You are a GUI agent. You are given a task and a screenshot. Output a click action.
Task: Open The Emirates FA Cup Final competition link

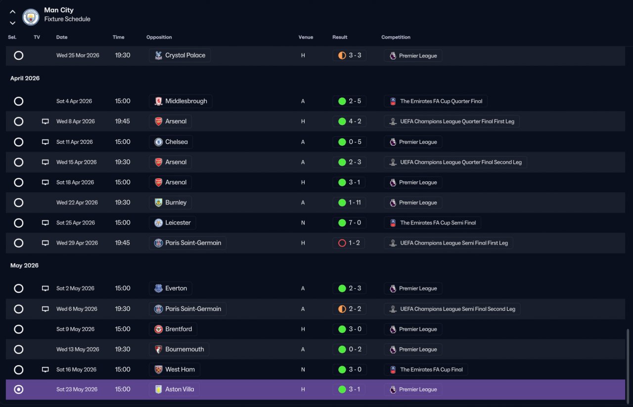coord(426,369)
